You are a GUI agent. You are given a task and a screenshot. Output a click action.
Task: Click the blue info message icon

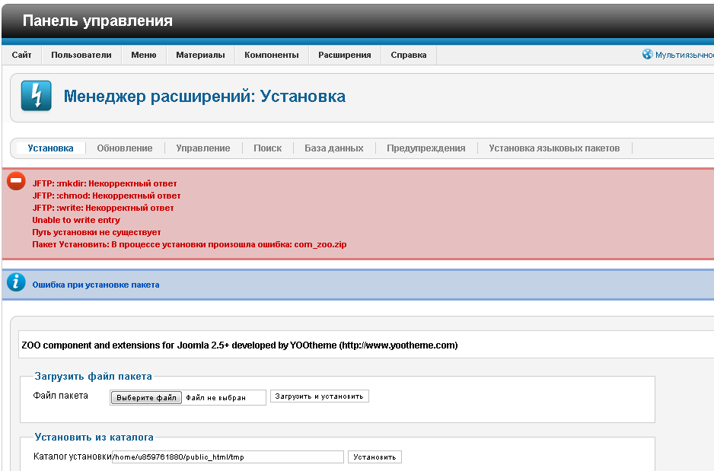click(x=16, y=283)
